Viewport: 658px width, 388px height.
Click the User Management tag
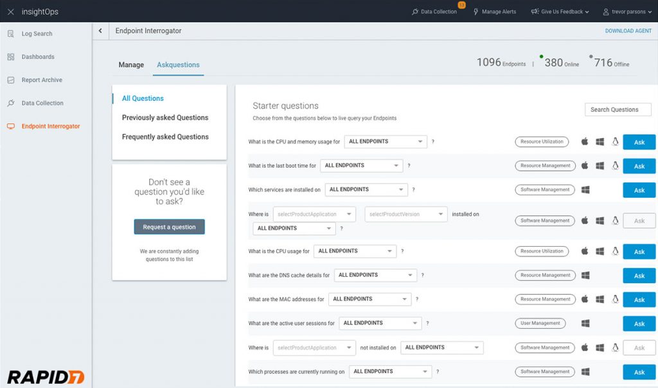click(x=540, y=323)
